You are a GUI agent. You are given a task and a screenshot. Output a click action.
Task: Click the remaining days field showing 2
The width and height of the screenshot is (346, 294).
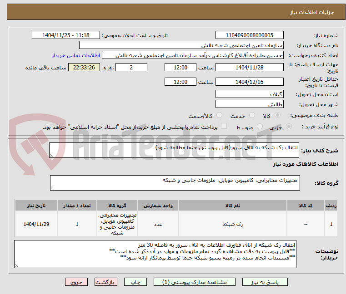click(x=131, y=68)
